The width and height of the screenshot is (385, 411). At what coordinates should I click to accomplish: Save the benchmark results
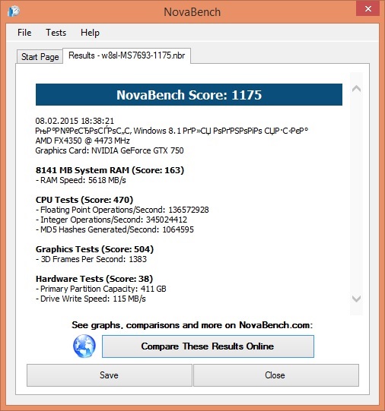[x=109, y=375]
